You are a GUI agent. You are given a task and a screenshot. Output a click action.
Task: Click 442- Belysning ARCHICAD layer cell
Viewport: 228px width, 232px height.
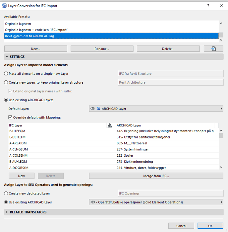click(165, 131)
